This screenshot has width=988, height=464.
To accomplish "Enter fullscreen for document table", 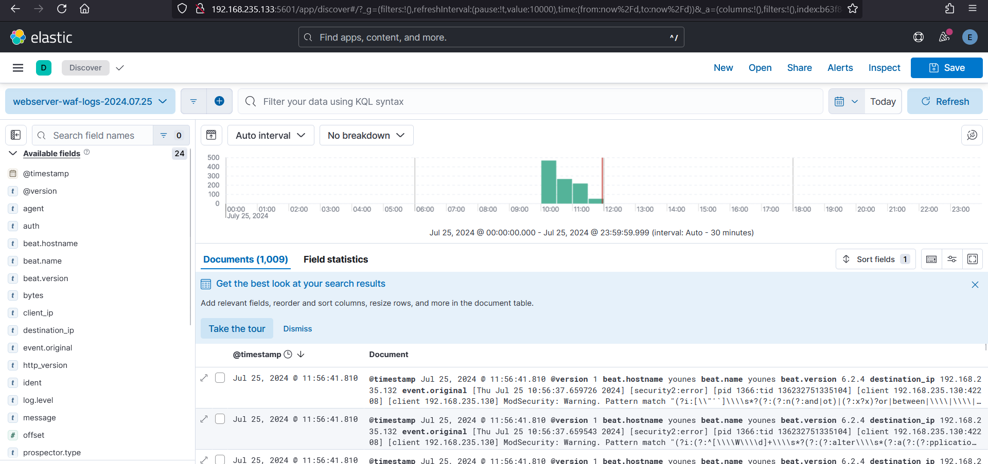I will pos(973,259).
